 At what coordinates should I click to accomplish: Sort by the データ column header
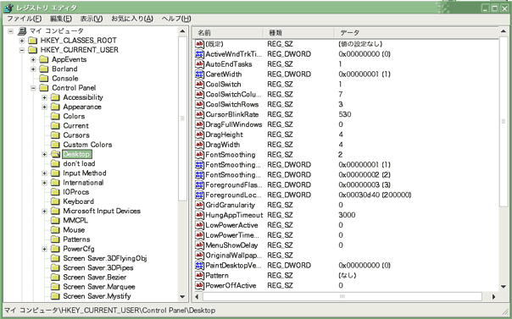416,33
